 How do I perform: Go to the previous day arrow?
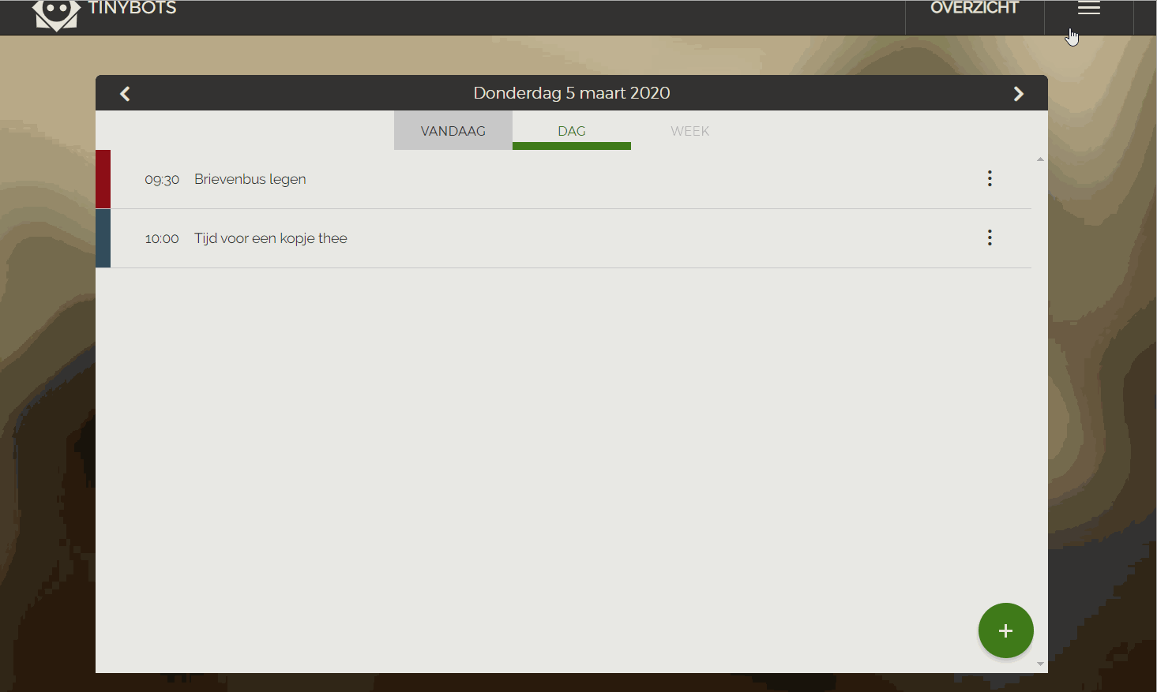[125, 94]
